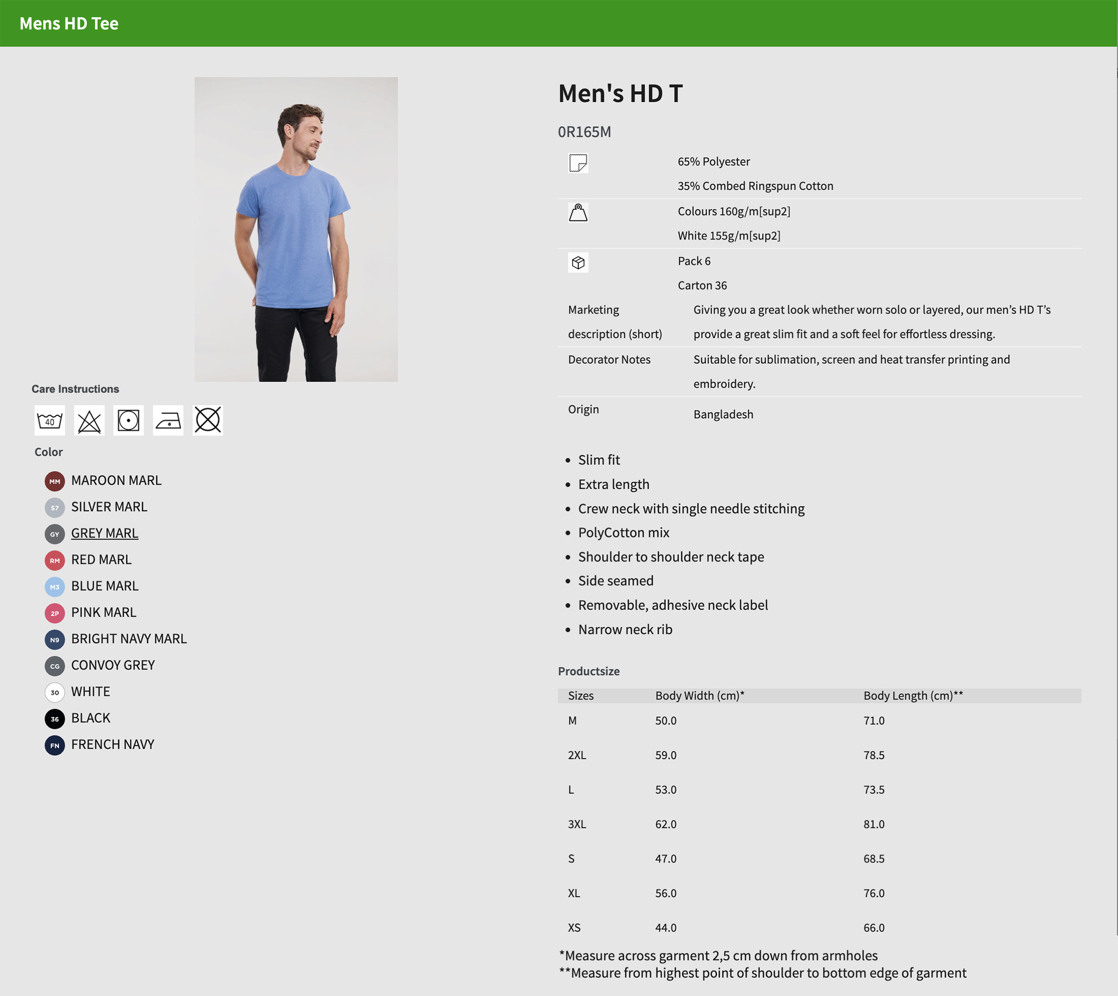The width and height of the screenshot is (1118, 996).
Task: Select the Black 36 color swatch
Action: pos(55,719)
